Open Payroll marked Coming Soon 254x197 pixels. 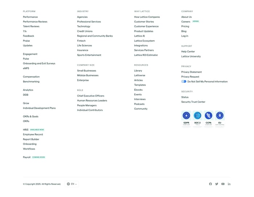[27, 157]
